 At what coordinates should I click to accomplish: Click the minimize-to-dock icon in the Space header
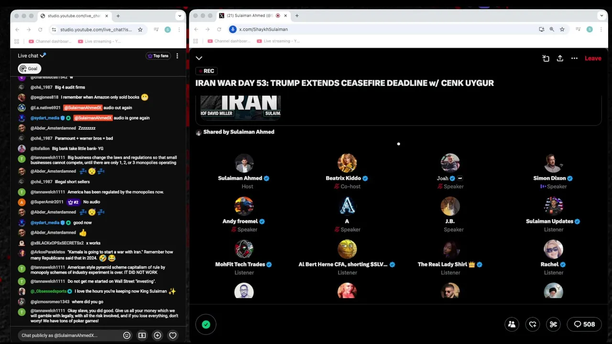click(x=546, y=58)
